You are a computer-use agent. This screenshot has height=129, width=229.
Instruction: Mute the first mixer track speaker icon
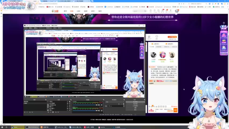coord(99,105)
